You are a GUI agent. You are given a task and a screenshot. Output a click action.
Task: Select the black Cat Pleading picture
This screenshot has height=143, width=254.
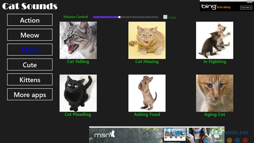[78, 93]
